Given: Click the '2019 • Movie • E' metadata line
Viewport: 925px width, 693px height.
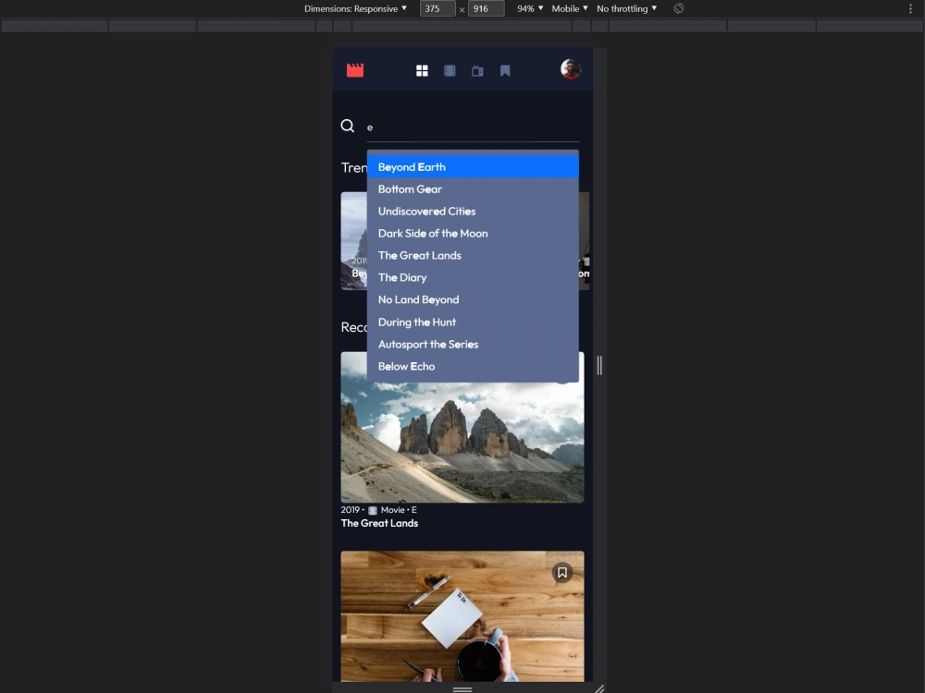Looking at the screenshot, I should point(378,510).
